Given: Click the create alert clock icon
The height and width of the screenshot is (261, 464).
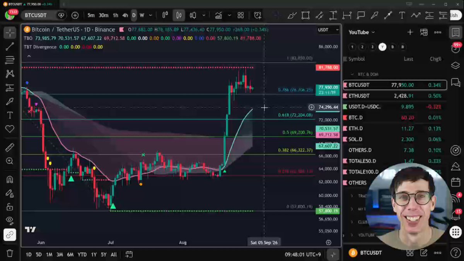Looking at the screenshot, I should [258, 15].
